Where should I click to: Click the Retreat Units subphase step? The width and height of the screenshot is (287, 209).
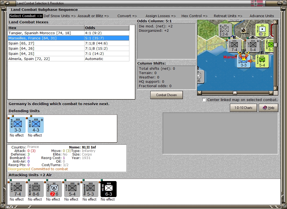pos(228,16)
